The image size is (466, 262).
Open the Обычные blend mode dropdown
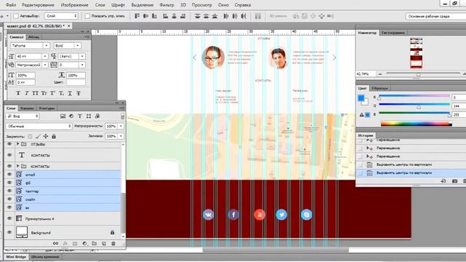[x=39, y=126]
